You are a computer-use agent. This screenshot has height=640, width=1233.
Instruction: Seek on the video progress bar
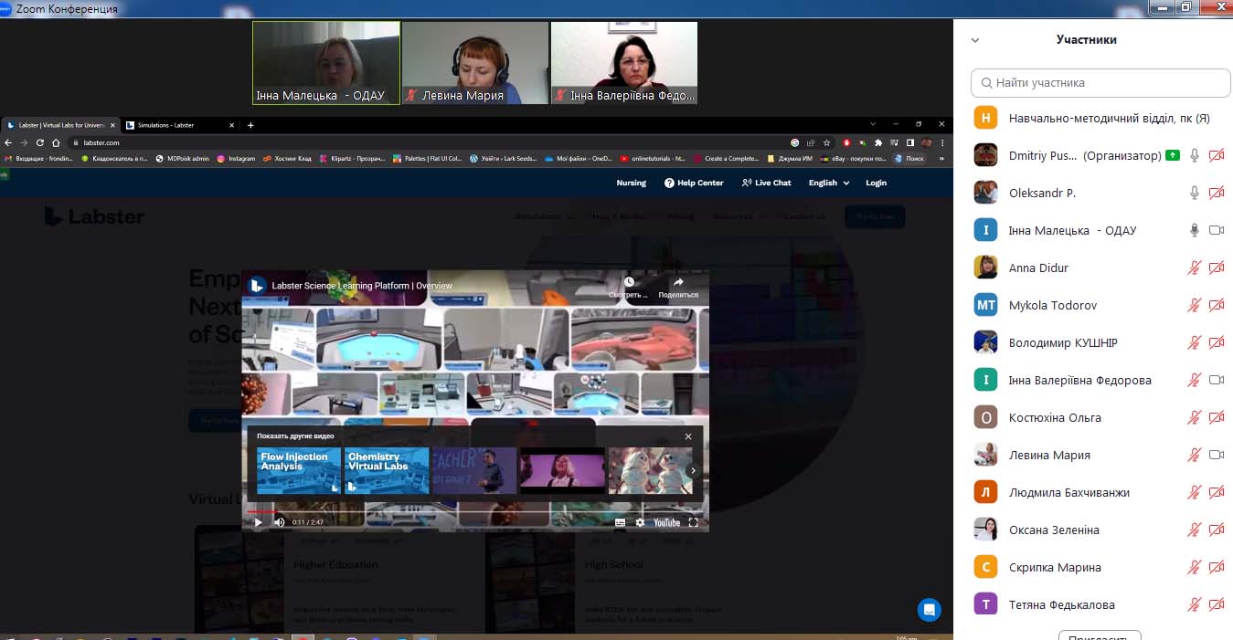pos(474,511)
